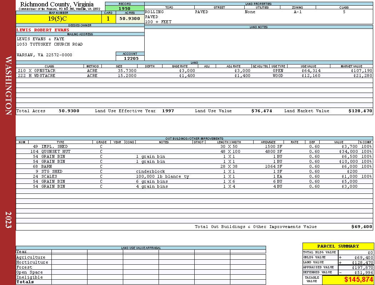
Task: Click the Totals row label
Action: pos(25,282)
